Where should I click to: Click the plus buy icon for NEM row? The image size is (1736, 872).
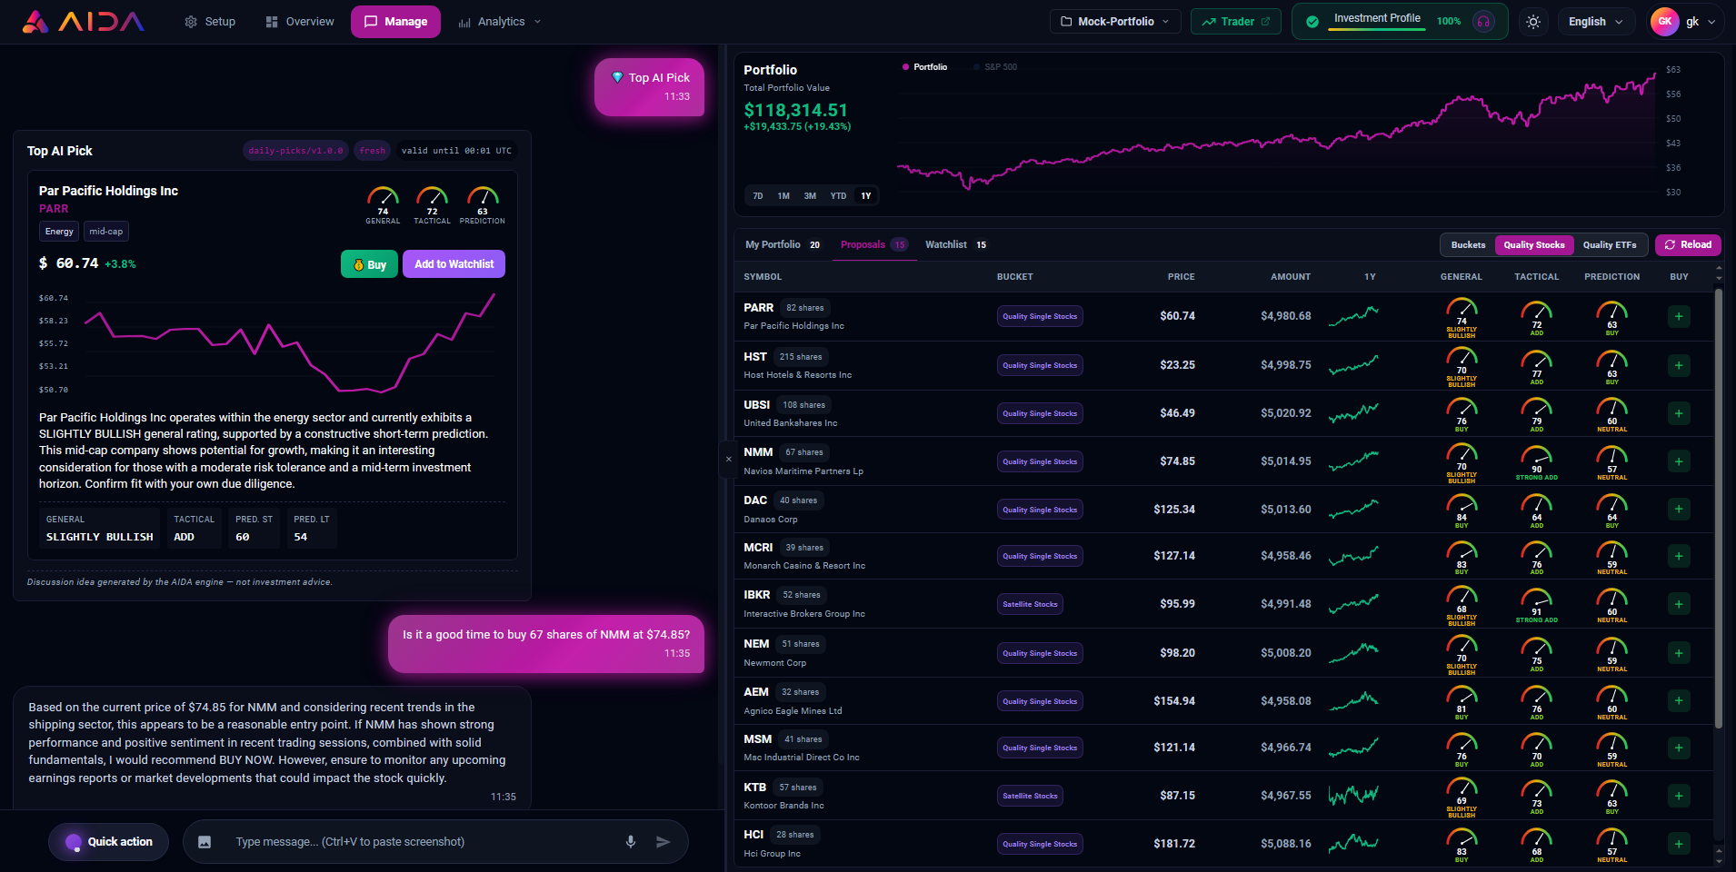click(x=1679, y=653)
